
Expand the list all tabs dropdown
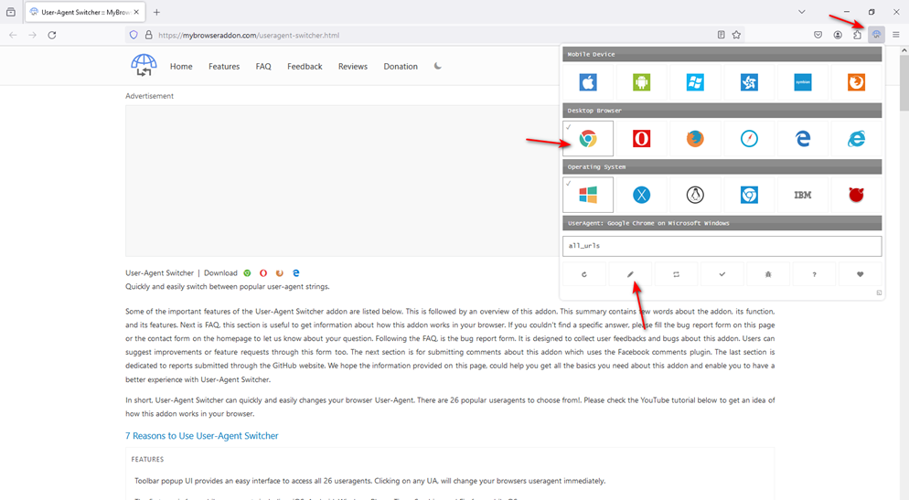[802, 12]
